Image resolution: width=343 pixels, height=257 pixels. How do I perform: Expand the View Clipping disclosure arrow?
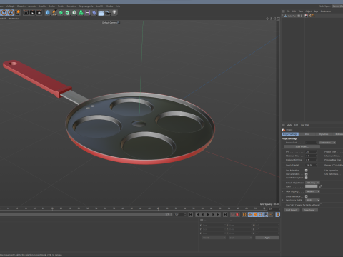(283, 191)
